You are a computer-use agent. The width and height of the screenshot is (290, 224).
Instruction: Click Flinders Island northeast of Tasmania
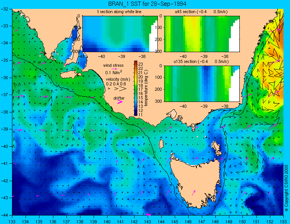tap(217, 148)
